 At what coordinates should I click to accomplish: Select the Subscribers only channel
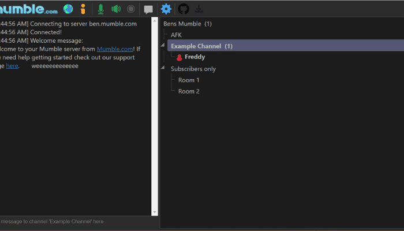click(193, 69)
